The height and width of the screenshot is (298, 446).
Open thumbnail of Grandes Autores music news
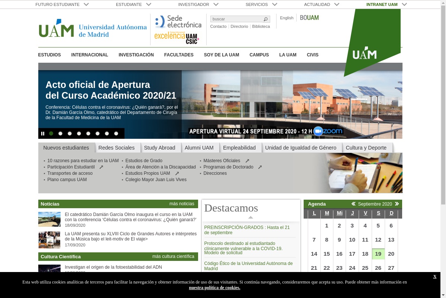[49, 240]
